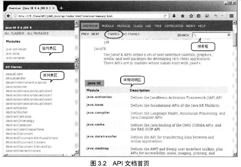Open java.activation in the Modules list

[x=16, y=49]
